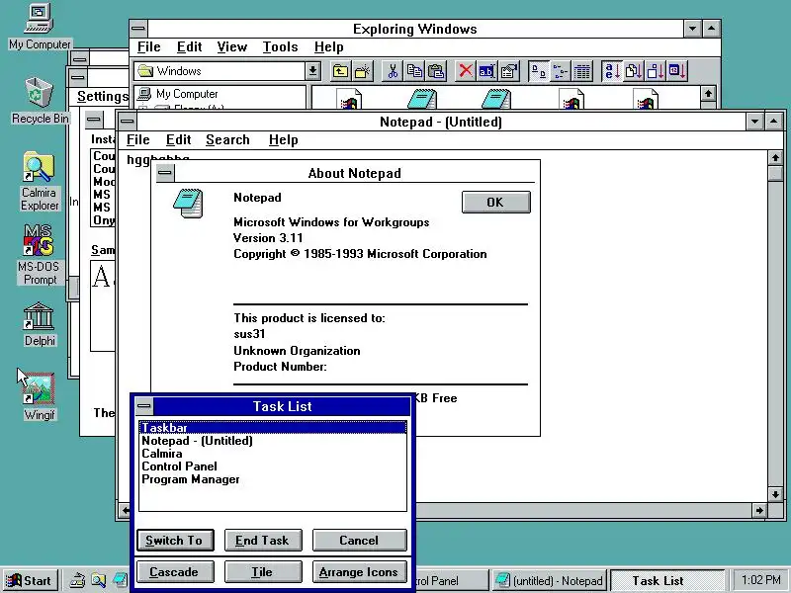Open the Windows folder dropdown arrow
Image resolution: width=791 pixels, height=593 pixels.
312,71
